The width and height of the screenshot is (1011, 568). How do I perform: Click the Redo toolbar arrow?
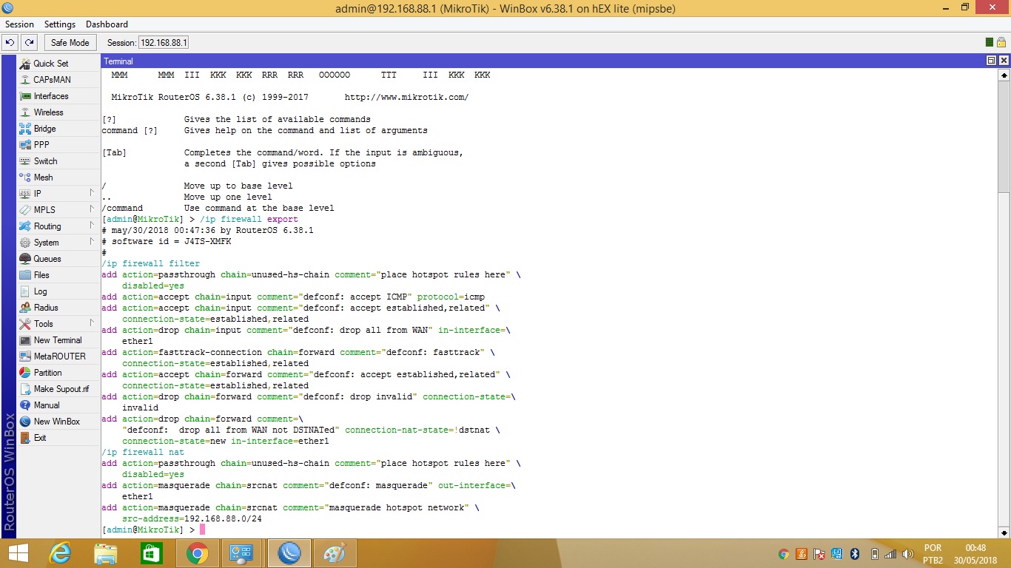click(29, 43)
